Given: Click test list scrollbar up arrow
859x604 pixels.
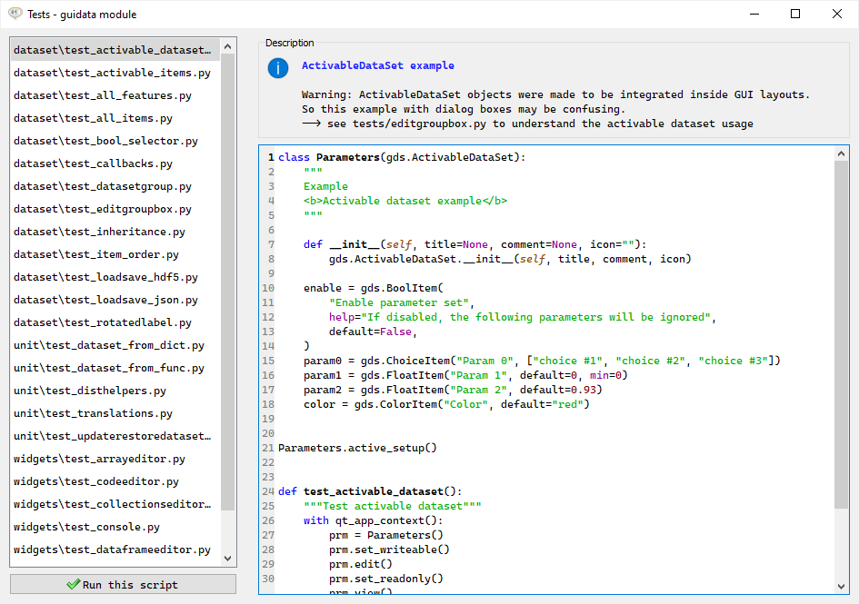Looking at the screenshot, I should [228, 46].
